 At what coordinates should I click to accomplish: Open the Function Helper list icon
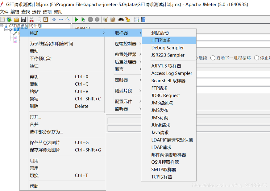click(x=136, y=19)
